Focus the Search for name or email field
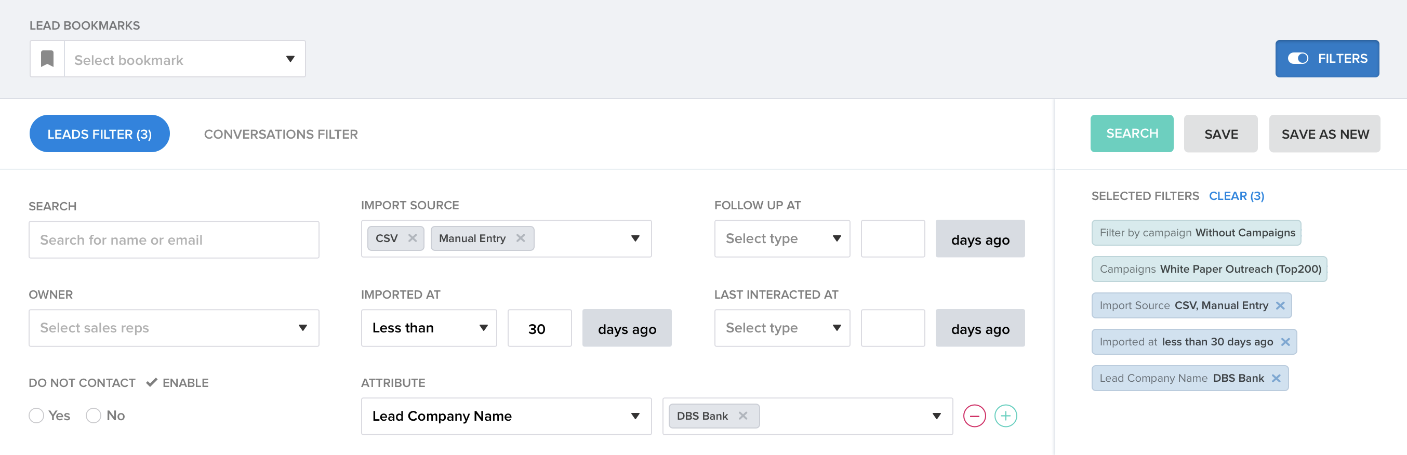 [174, 240]
